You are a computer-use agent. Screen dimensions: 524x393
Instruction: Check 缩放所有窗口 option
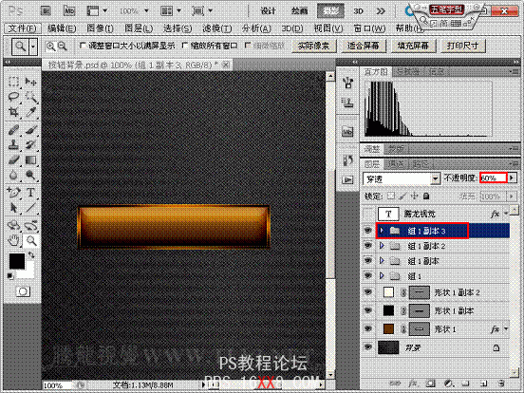184,46
